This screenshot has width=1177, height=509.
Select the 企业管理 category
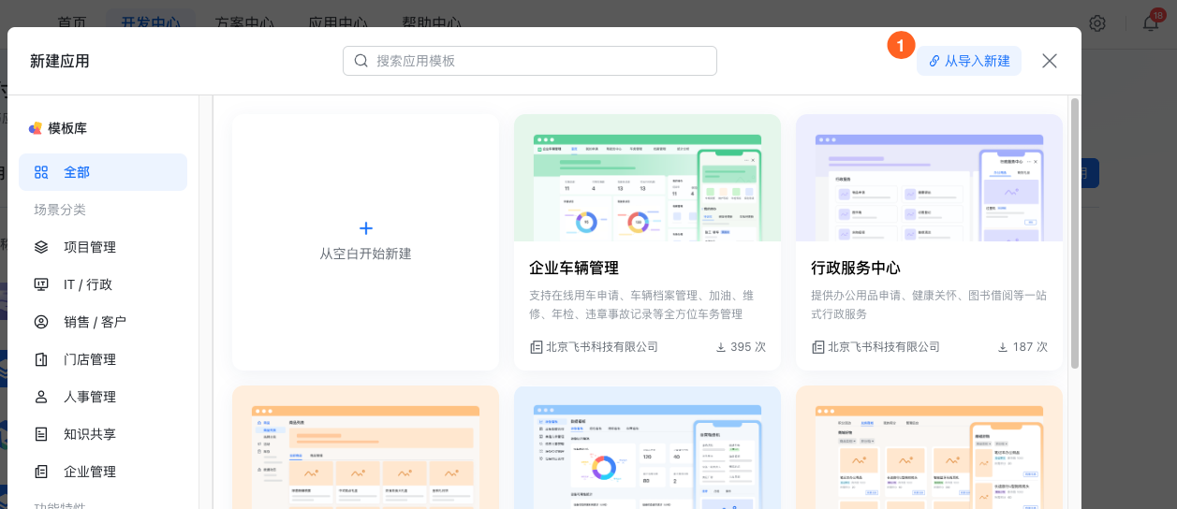tap(103, 472)
